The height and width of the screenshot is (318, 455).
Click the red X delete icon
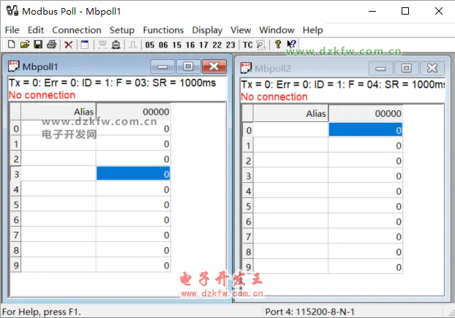pos(68,45)
